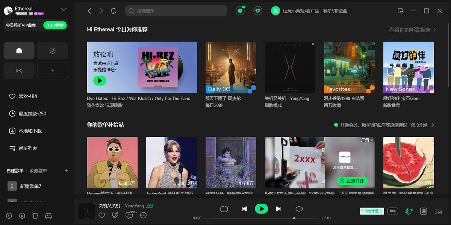Play the 放松吧 Bye Haters banner
451x225 pixels.
(100, 80)
